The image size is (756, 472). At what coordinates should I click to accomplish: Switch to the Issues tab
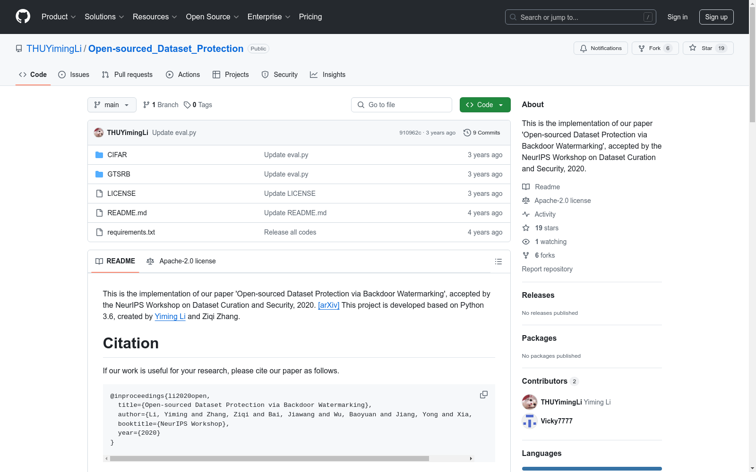[x=74, y=75]
